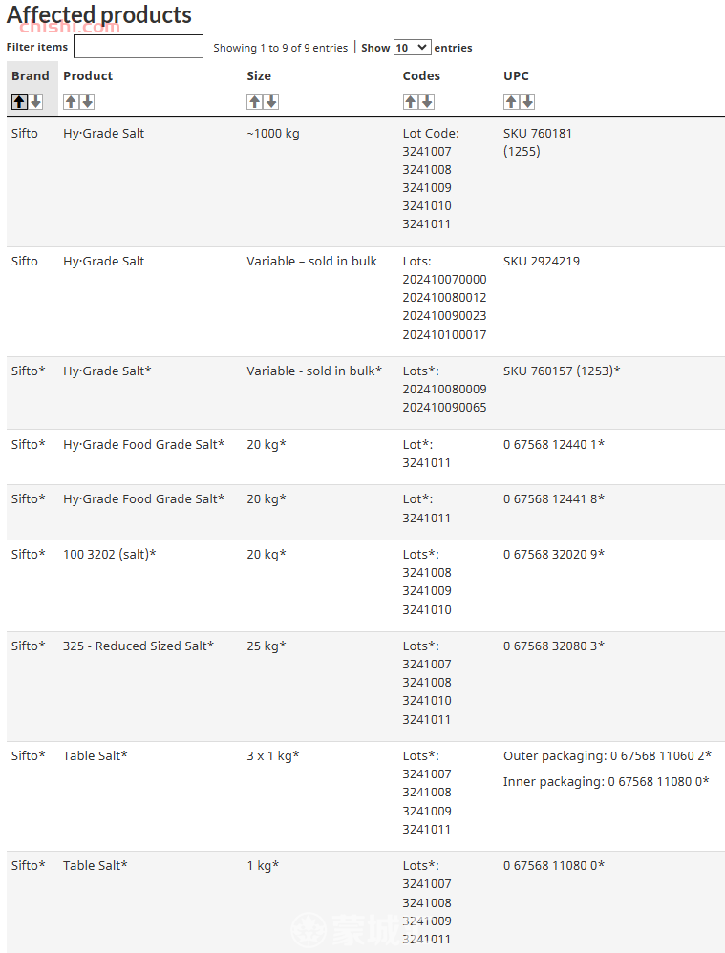
Task: Select the ~1000 kg Hy·Grade Salt row
Action: [366, 181]
